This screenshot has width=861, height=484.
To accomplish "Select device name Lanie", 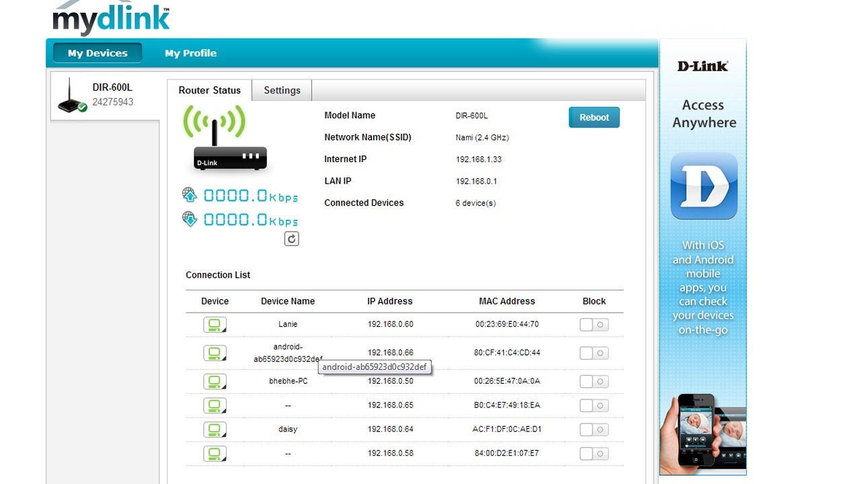I will [288, 324].
